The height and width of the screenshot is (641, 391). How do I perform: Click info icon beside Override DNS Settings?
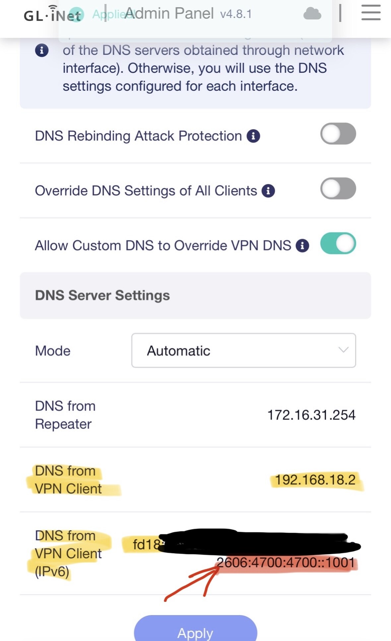(268, 191)
